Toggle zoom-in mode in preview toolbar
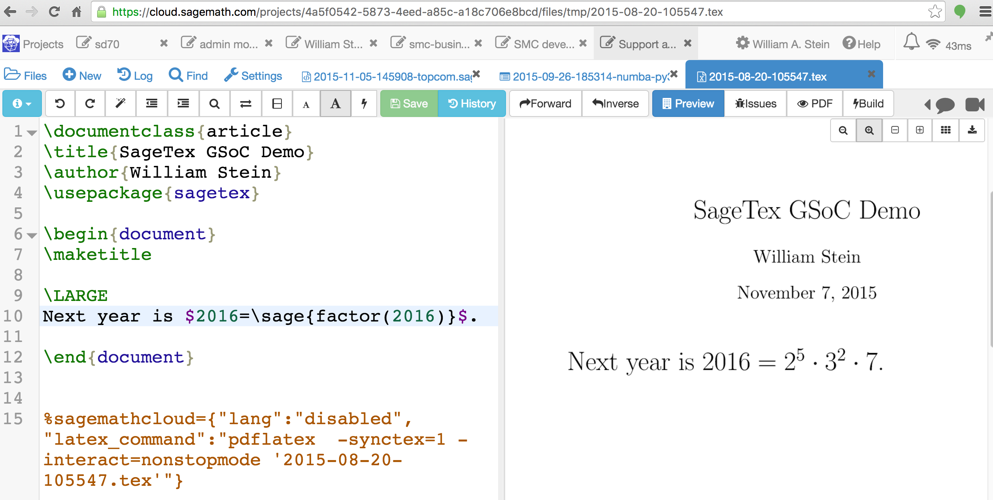 (869, 130)
